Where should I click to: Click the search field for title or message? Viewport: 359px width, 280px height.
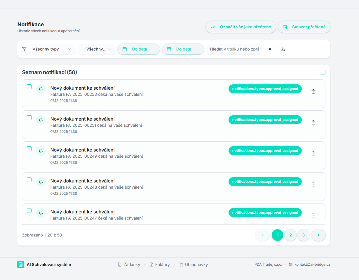point(234,49)
